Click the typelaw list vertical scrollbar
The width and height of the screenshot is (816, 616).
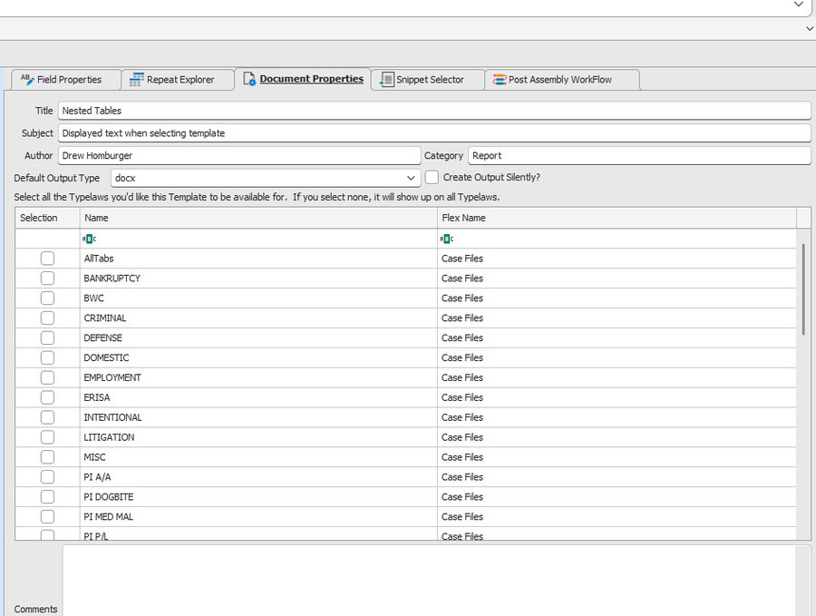pyautogui.click(x=803, y=289)
